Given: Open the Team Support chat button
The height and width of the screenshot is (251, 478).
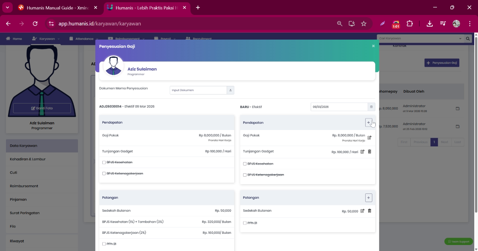Looking at the screenshot, I should (459, 242).
